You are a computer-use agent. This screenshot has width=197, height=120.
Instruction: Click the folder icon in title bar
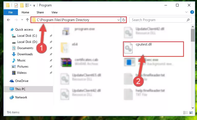pos(8,5)
